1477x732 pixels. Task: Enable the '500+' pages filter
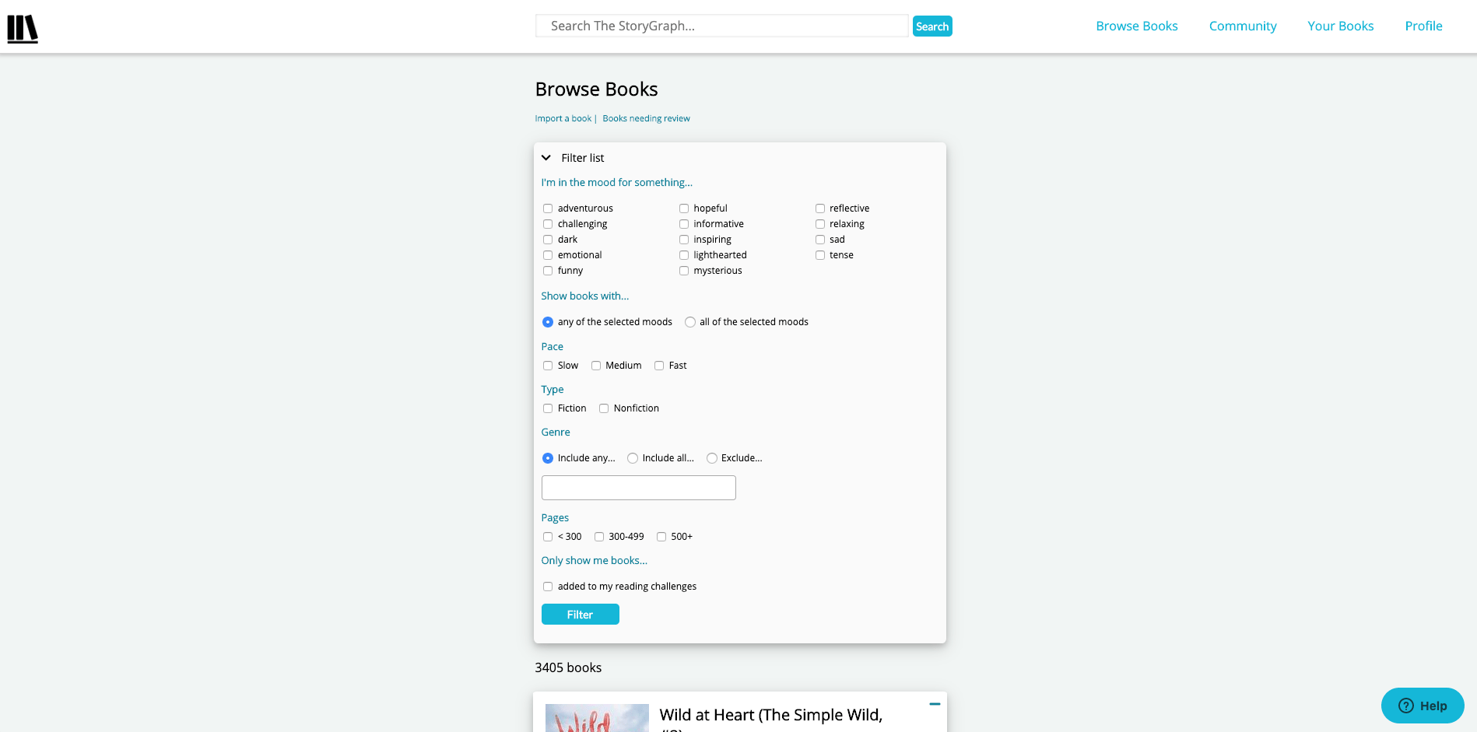tap(661, 537)
